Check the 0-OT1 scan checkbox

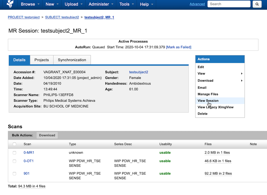14,161
